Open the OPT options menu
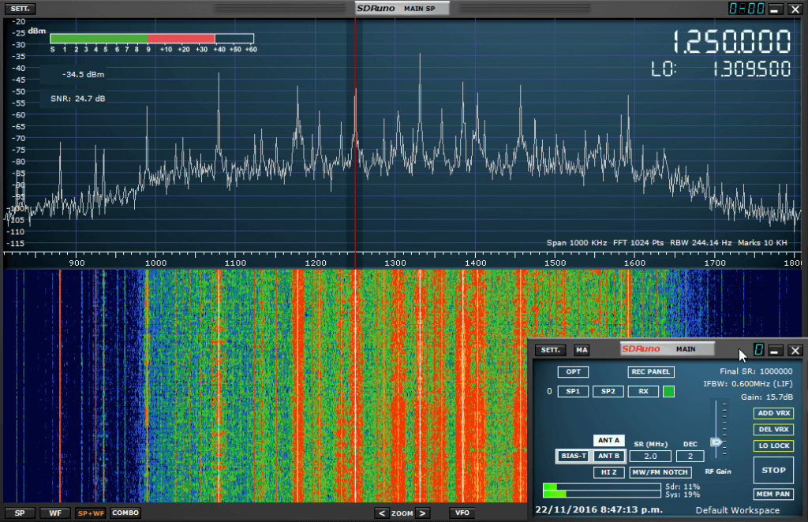This screenshot has height=522, width=808. [x=572, y=371]
